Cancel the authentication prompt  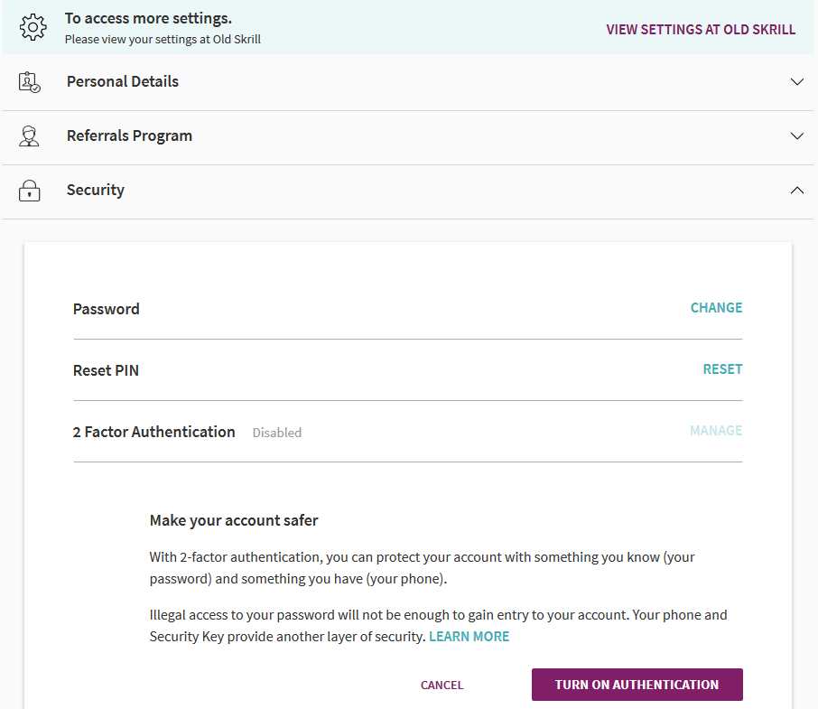(x=442, y=686)
